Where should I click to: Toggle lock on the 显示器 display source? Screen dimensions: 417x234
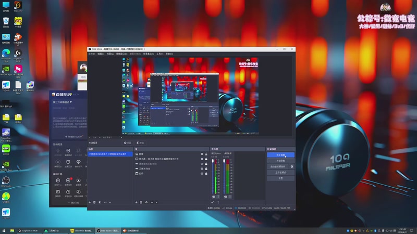pos(206,159)
